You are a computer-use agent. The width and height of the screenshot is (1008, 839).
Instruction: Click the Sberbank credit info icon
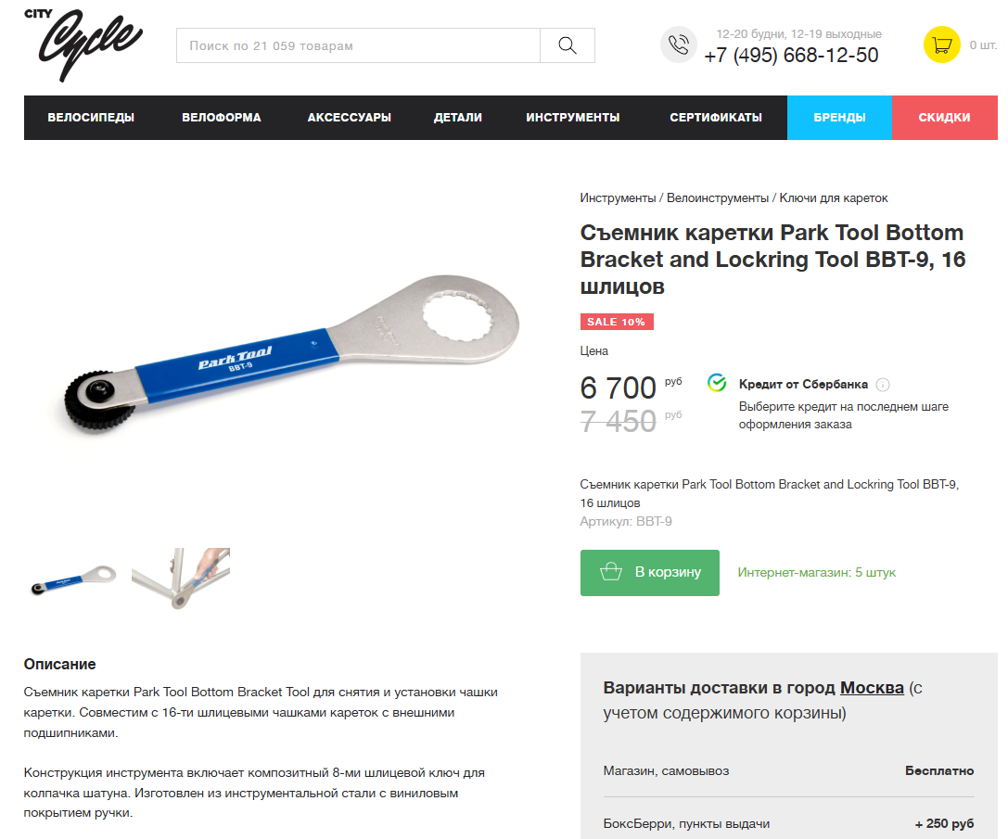click(x=884, y=385)
